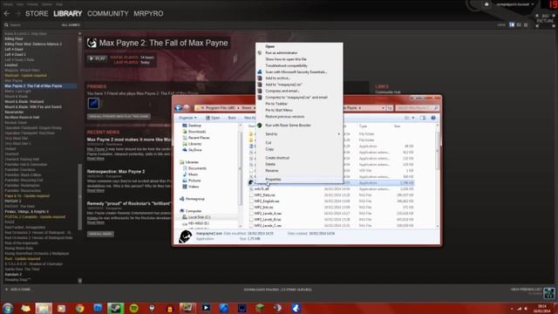558x314 pixels.
Task: Choose Copy in the context menu
Action: (x=299, y=149)
